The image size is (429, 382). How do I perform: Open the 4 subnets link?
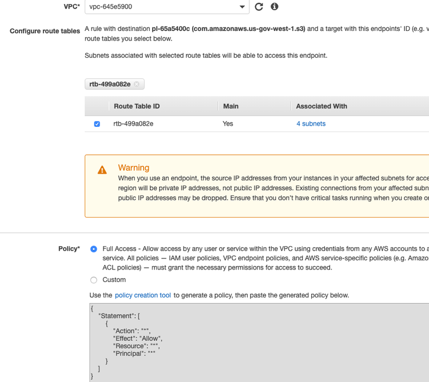(x=311, y=123)
